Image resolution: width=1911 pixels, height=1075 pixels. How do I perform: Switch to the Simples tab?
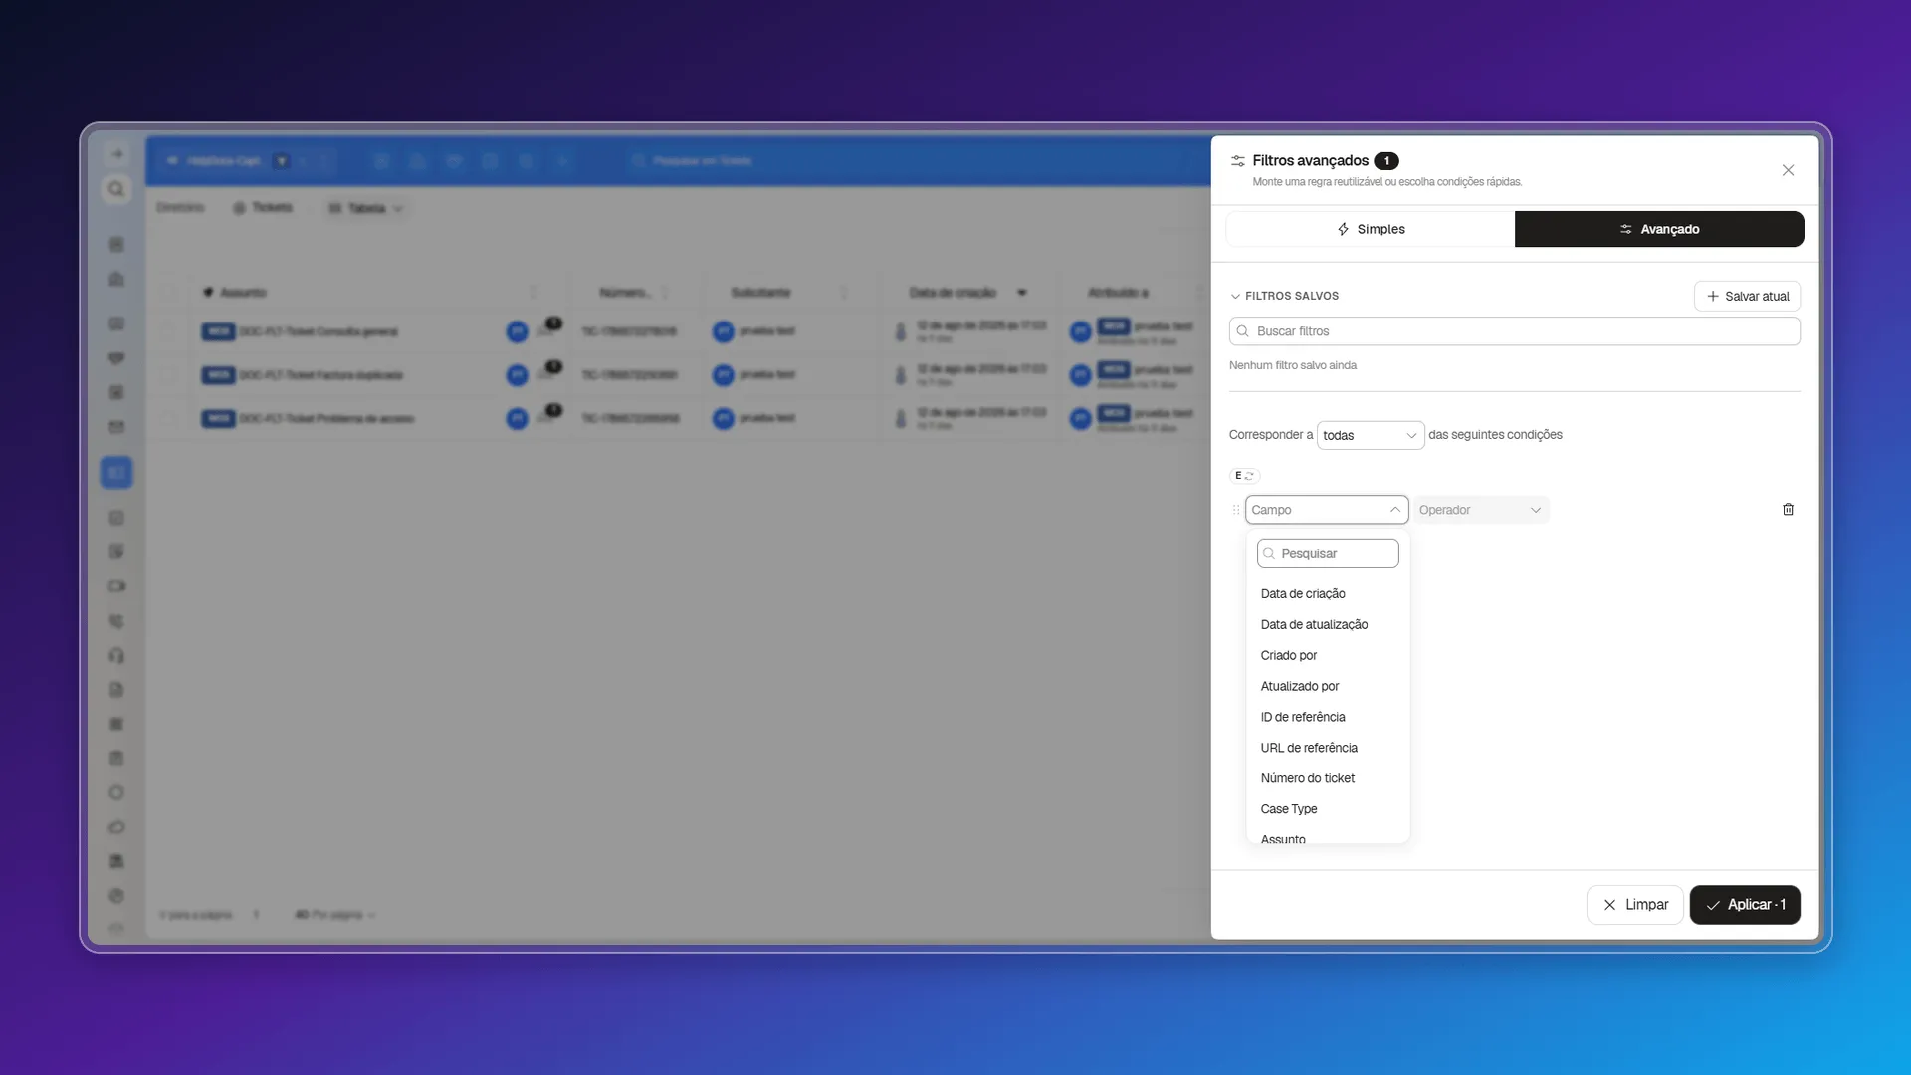[1371, 229]
